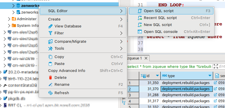Open the Create submenu

pyautogui.click(x=83, y=19)
